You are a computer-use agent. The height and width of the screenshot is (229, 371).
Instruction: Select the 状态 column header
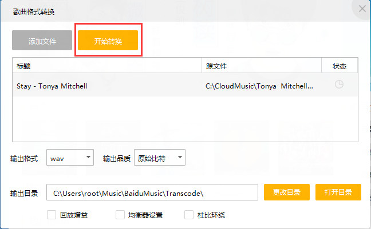[x=340, y=66]
